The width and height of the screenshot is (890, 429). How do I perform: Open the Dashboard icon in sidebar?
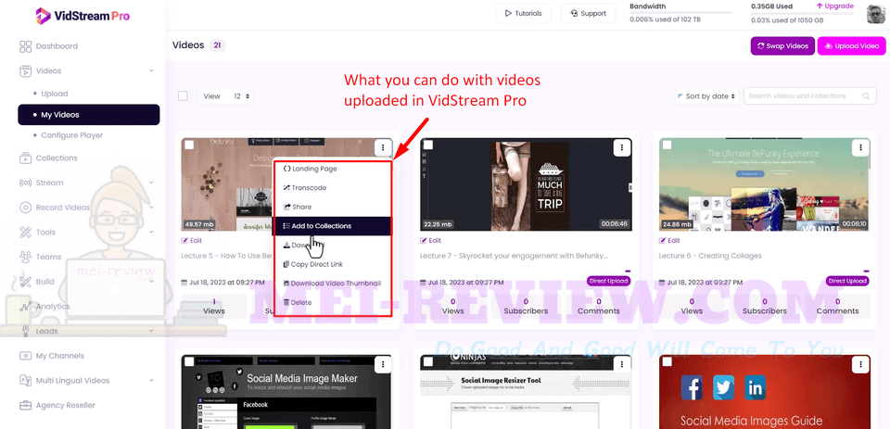(x=26, y=46)
